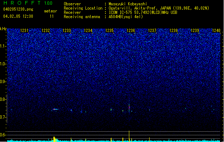Click the 1233 time marker

pos(67,31)
